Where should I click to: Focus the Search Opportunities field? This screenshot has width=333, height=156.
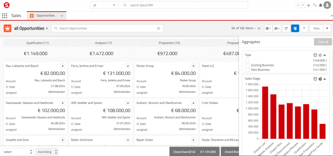point(107,28)
